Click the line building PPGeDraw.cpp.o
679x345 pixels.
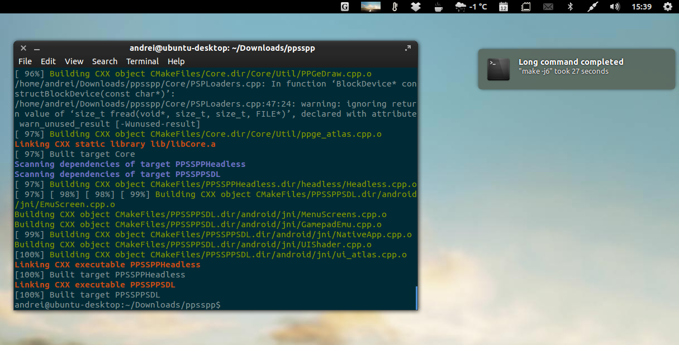click(193, 74)
